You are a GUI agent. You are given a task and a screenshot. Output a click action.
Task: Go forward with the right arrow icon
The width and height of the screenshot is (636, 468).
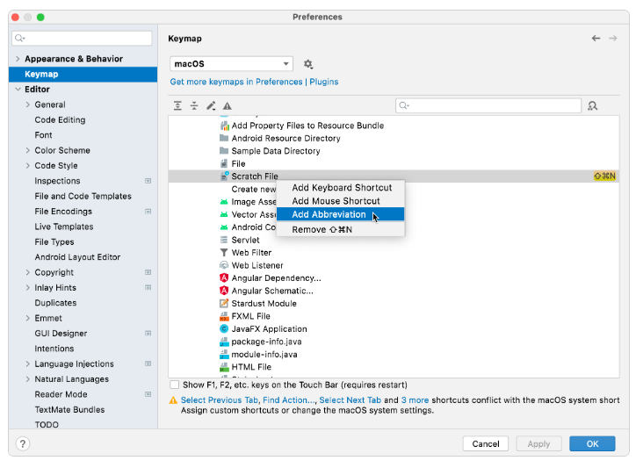point(613,38)
